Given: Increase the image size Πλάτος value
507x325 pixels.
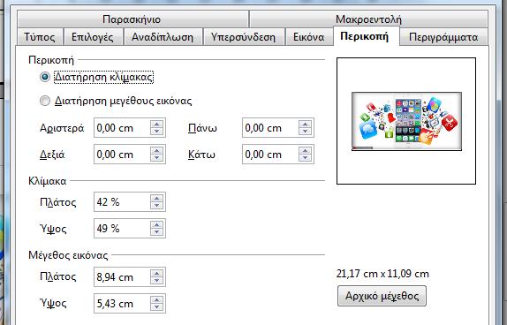Looking at the screenshot, I should [x=157, y=273].
